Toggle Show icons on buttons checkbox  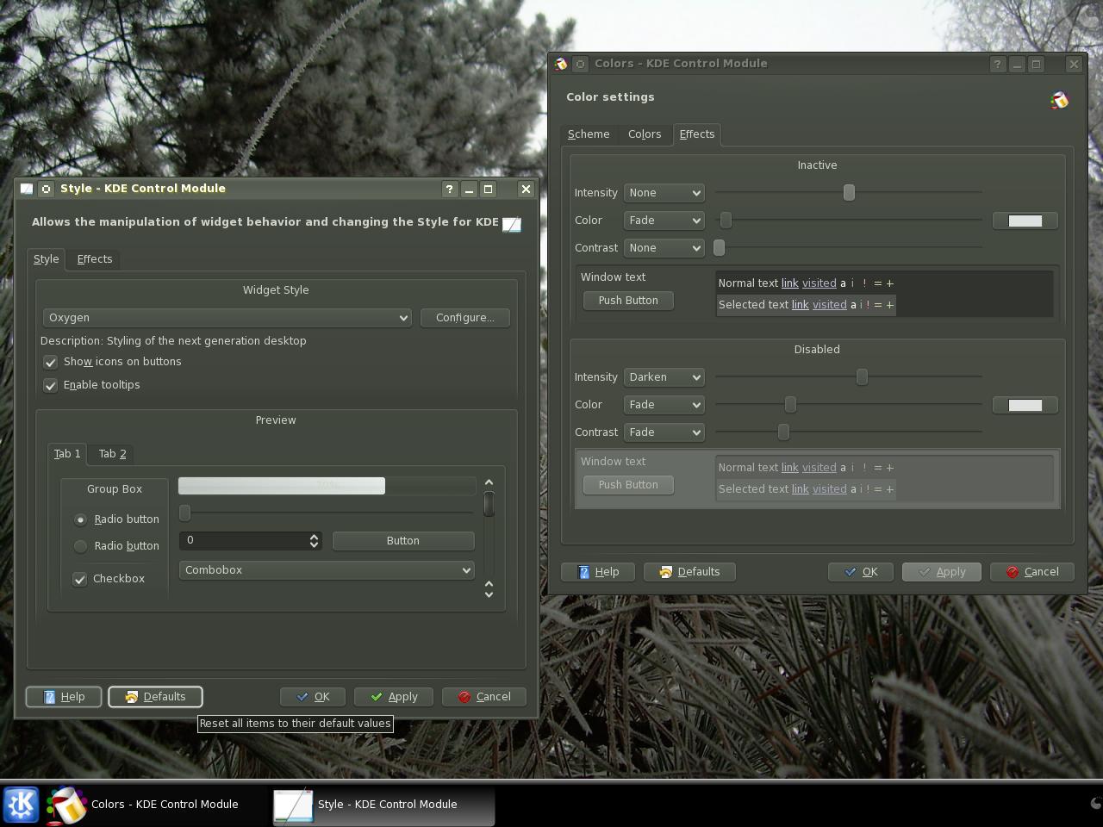tap(51, 362)
